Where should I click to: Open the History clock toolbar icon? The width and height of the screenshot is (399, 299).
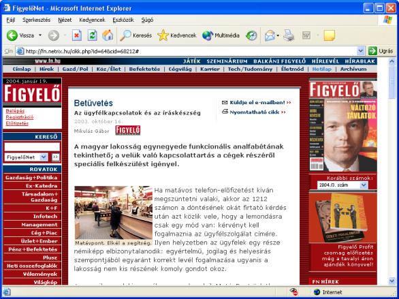click(x=251, y=35)
